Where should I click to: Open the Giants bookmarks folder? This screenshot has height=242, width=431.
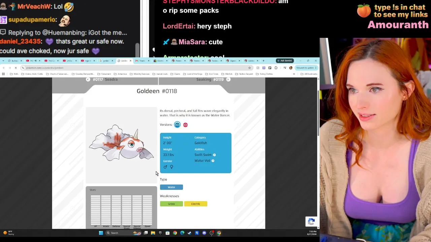[175, 74]
